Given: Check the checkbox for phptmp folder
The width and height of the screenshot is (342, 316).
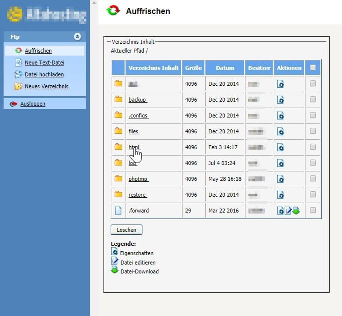Looking at the screenshot, I should 313,178.
